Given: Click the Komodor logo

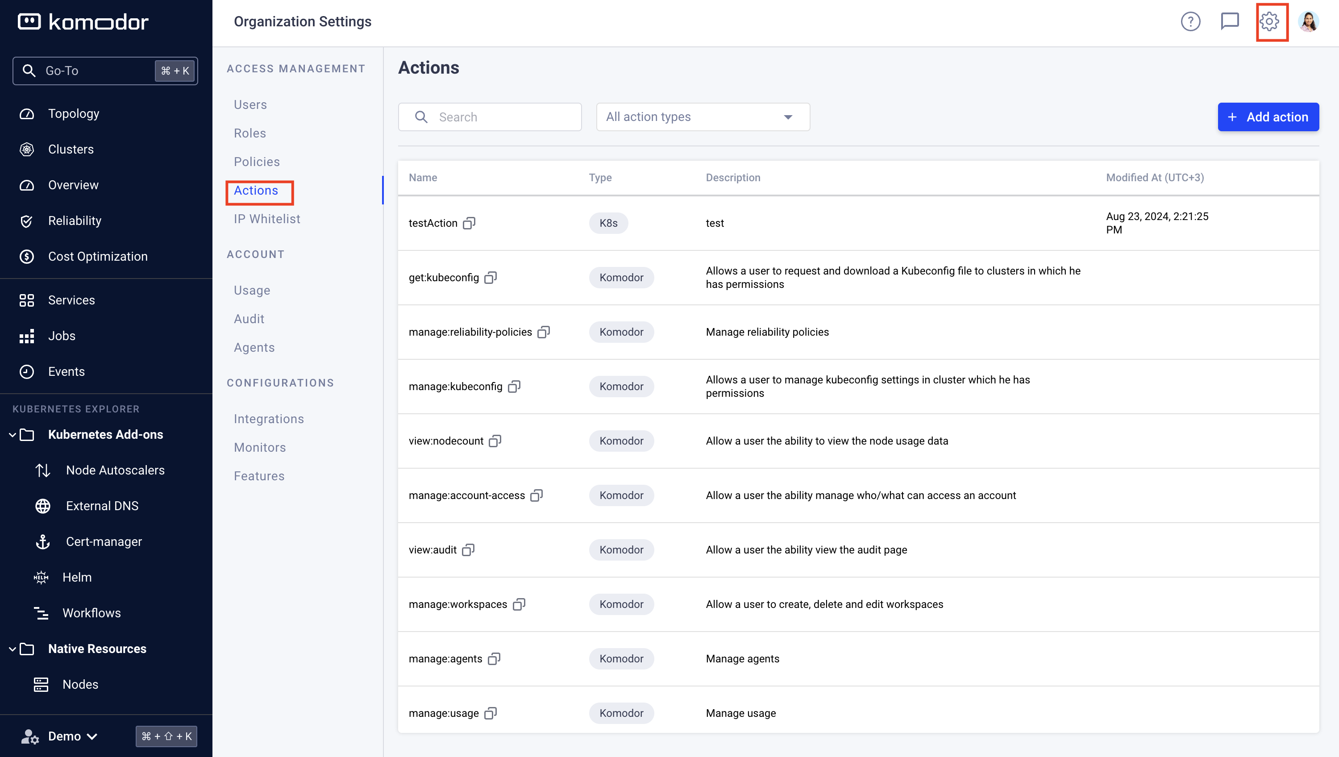Looking at the screenshot, I should tap(83, 22).
